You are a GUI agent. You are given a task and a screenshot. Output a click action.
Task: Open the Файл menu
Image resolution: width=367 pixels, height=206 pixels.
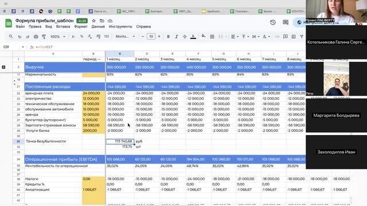[20, 26]
